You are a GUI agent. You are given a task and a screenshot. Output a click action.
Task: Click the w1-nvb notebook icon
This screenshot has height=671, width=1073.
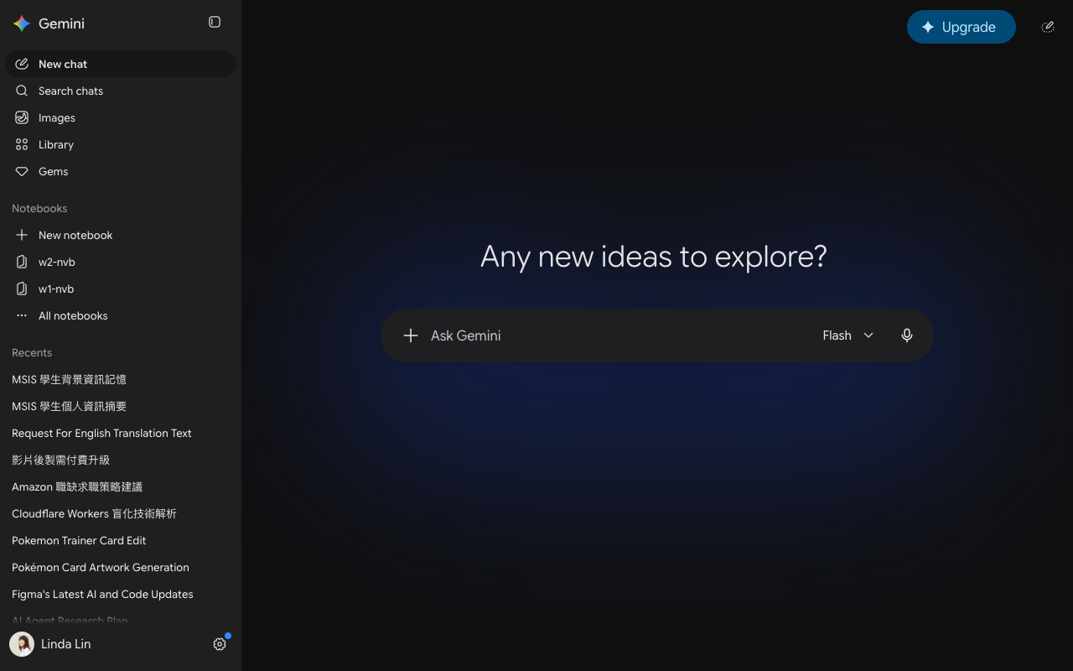click(22, 289)
